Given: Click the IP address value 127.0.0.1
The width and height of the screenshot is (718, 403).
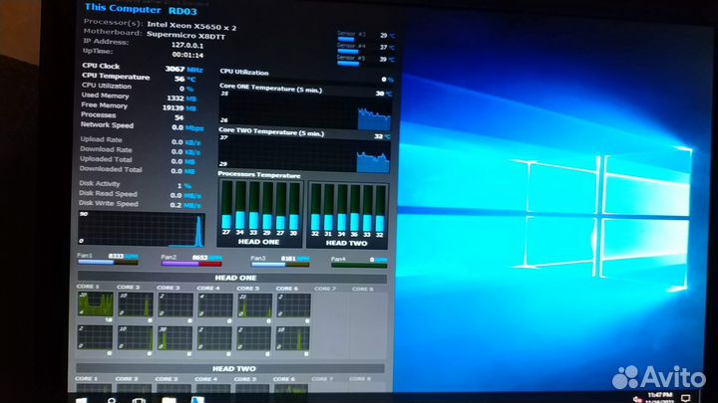Looking at the screenshot, I should pos(187,45).
